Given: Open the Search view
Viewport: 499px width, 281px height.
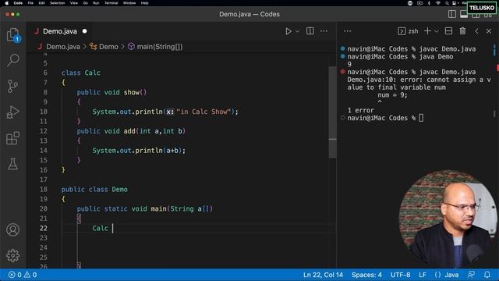Looking at the screenshot, I should coord(13,60).
